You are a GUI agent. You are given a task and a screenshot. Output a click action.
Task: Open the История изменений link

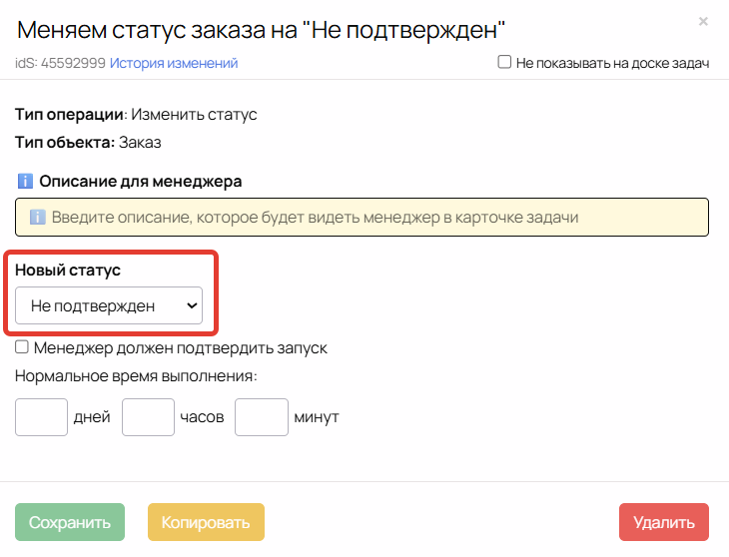click(174, 63)
